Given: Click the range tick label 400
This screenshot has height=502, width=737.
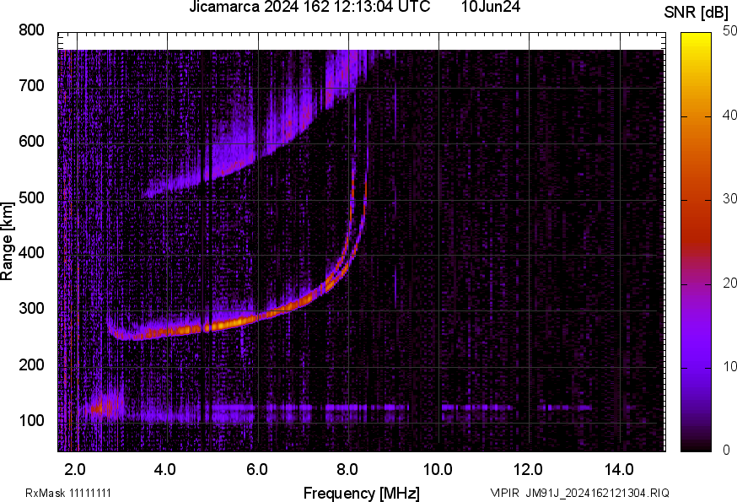Looking at the screenshot, I should point(31,253).
